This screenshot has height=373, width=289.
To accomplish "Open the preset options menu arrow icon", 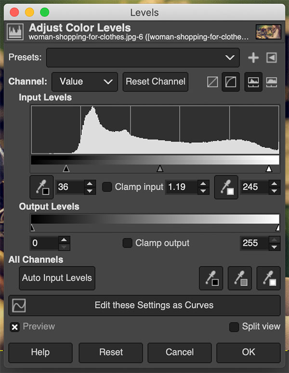I will 272,58.
